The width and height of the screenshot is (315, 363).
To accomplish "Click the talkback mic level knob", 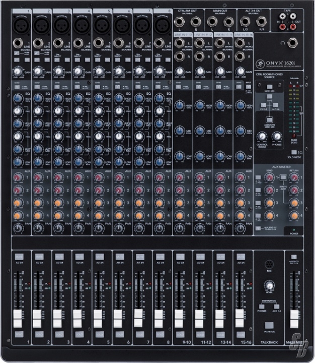I will pyautogui.click(x=270, y=286).
